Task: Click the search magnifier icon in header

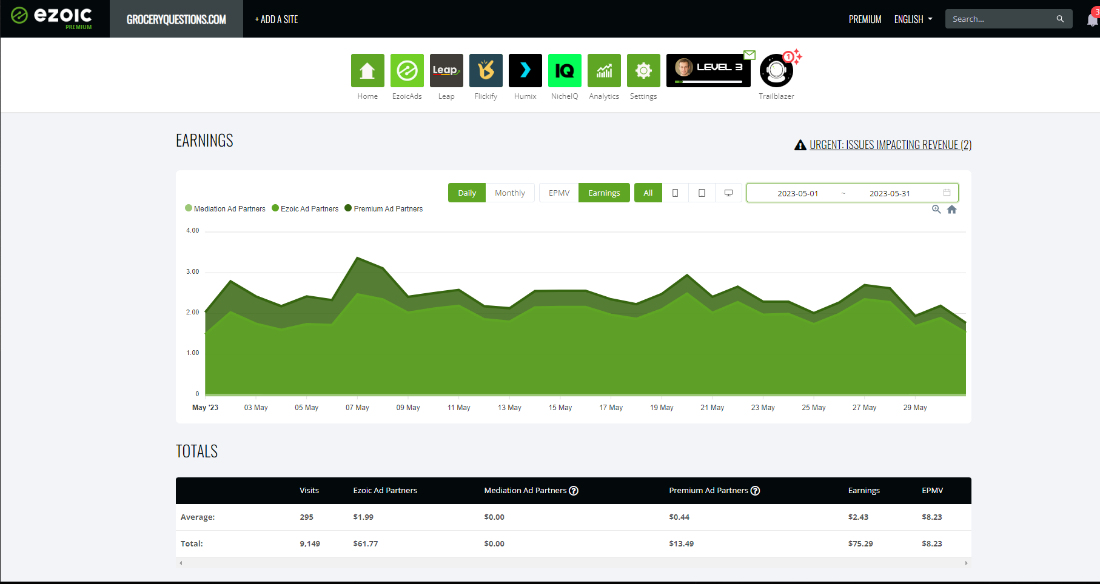Action: 1060,19
